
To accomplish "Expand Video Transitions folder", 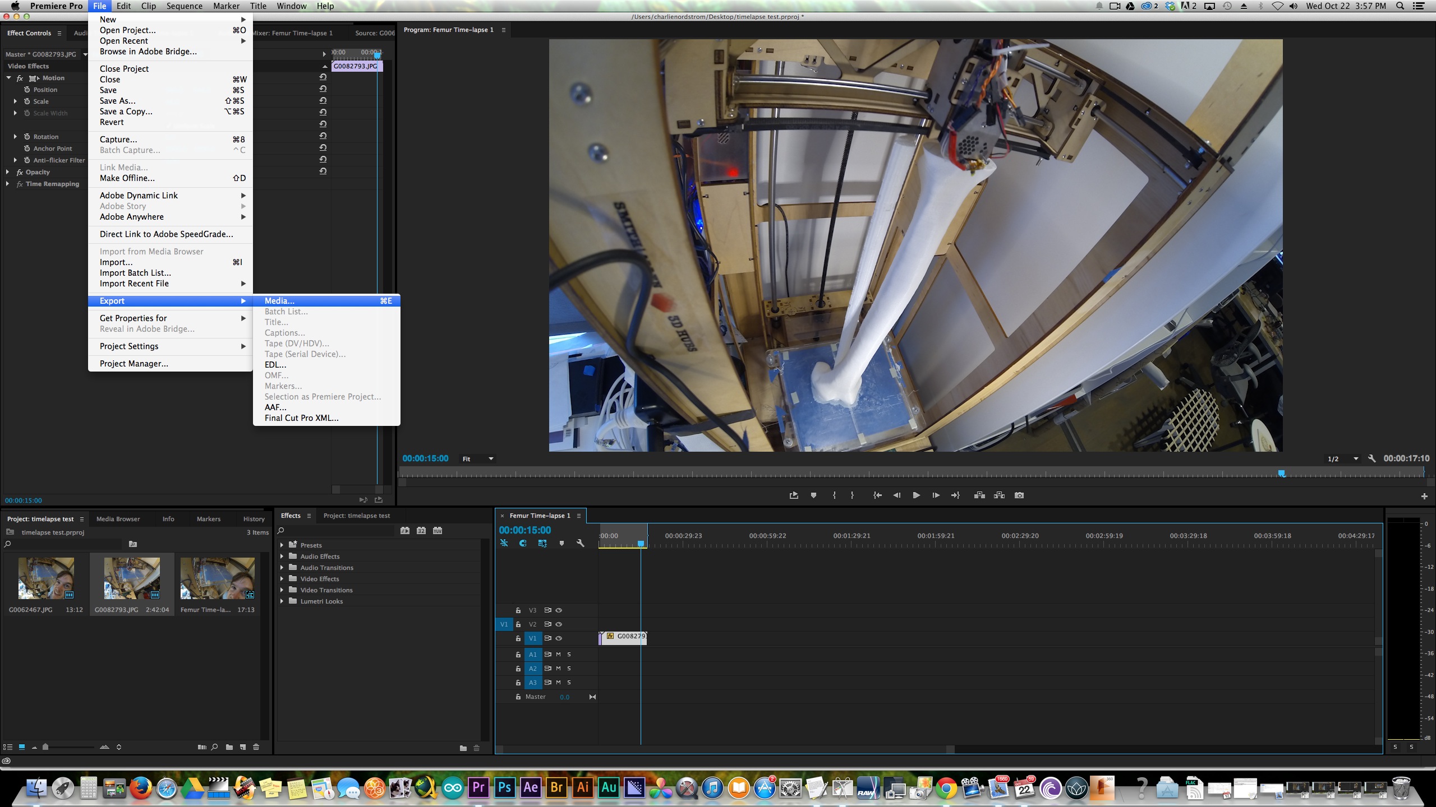I will [282, 590].
